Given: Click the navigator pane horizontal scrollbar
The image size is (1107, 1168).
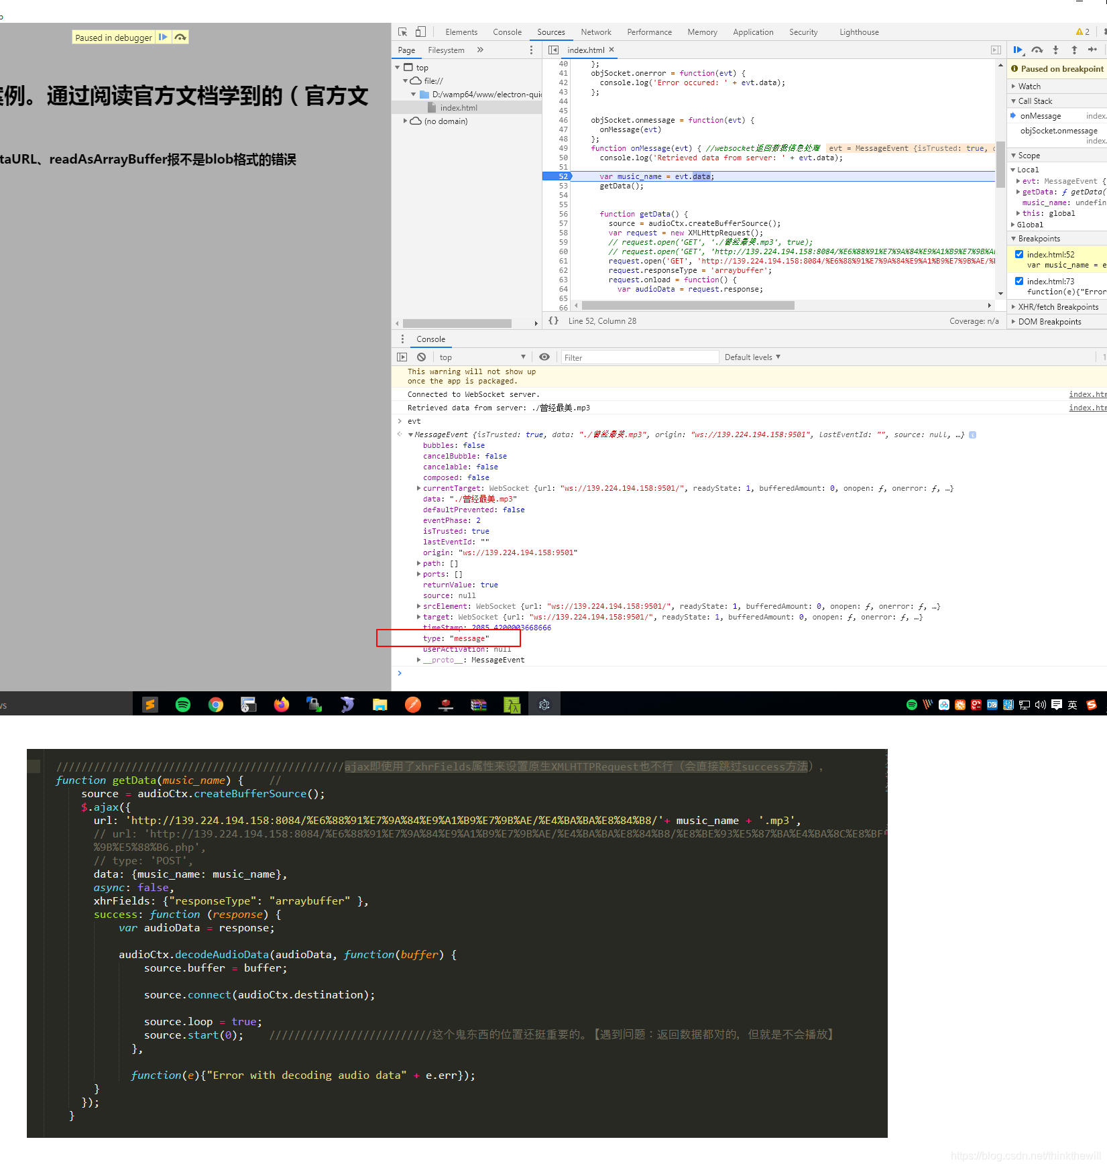Looking at the screenshot, I should click(457, 323).
